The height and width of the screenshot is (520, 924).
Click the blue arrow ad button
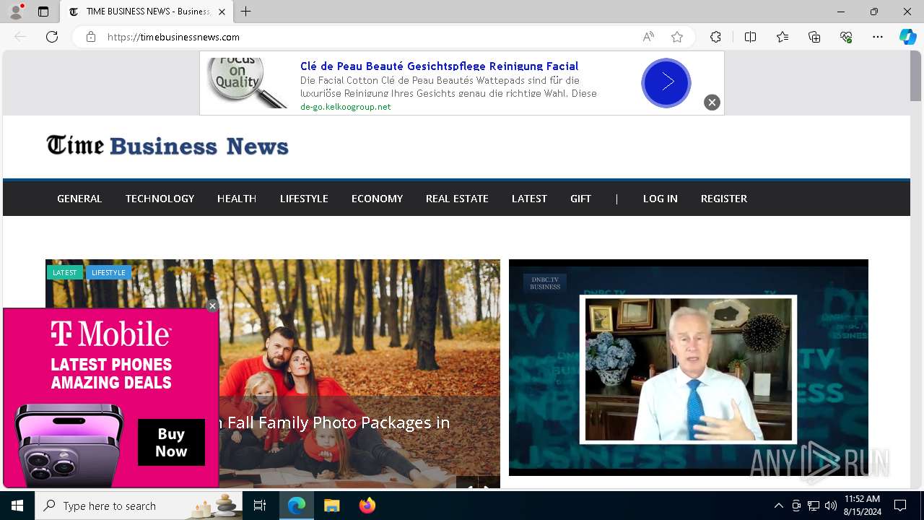coord(666,82)
